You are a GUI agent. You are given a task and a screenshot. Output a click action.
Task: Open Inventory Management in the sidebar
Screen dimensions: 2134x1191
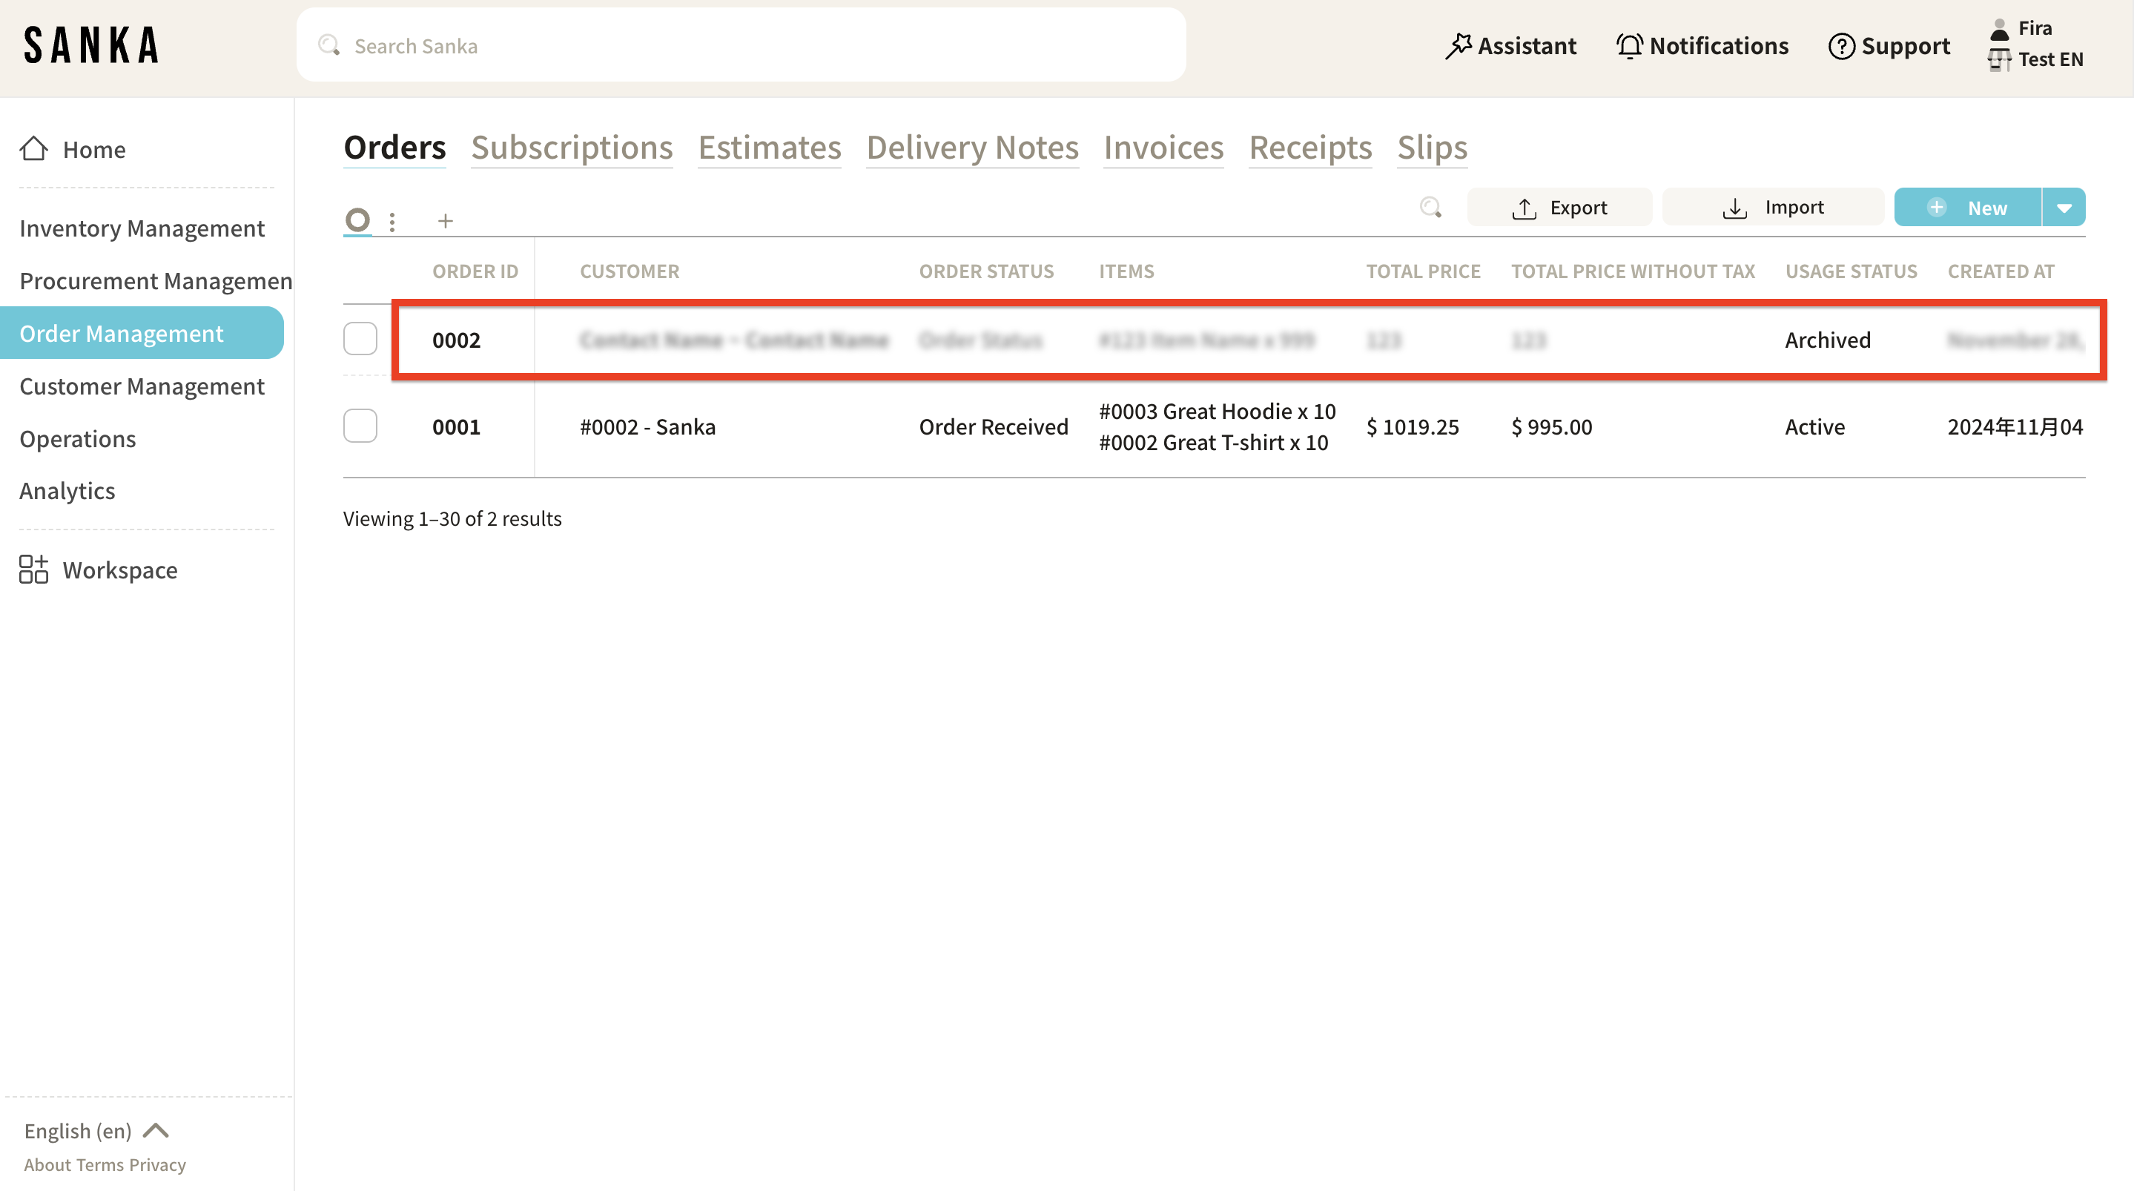[x=142, y=228]
